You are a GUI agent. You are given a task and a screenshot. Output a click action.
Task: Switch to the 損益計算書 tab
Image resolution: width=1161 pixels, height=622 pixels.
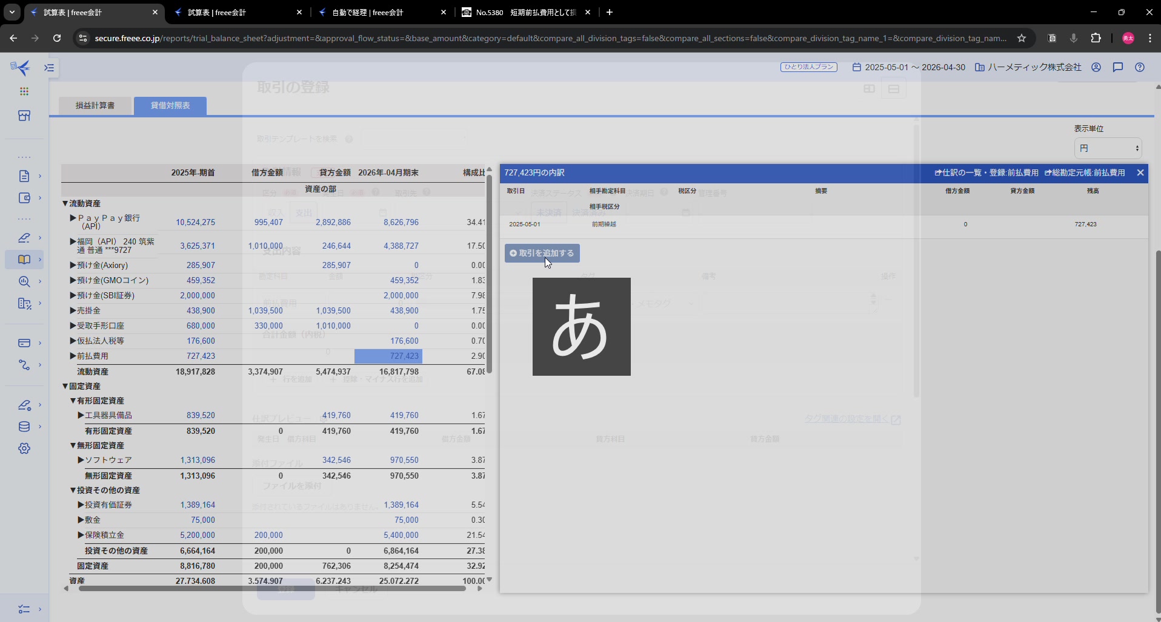pos(95,105)
